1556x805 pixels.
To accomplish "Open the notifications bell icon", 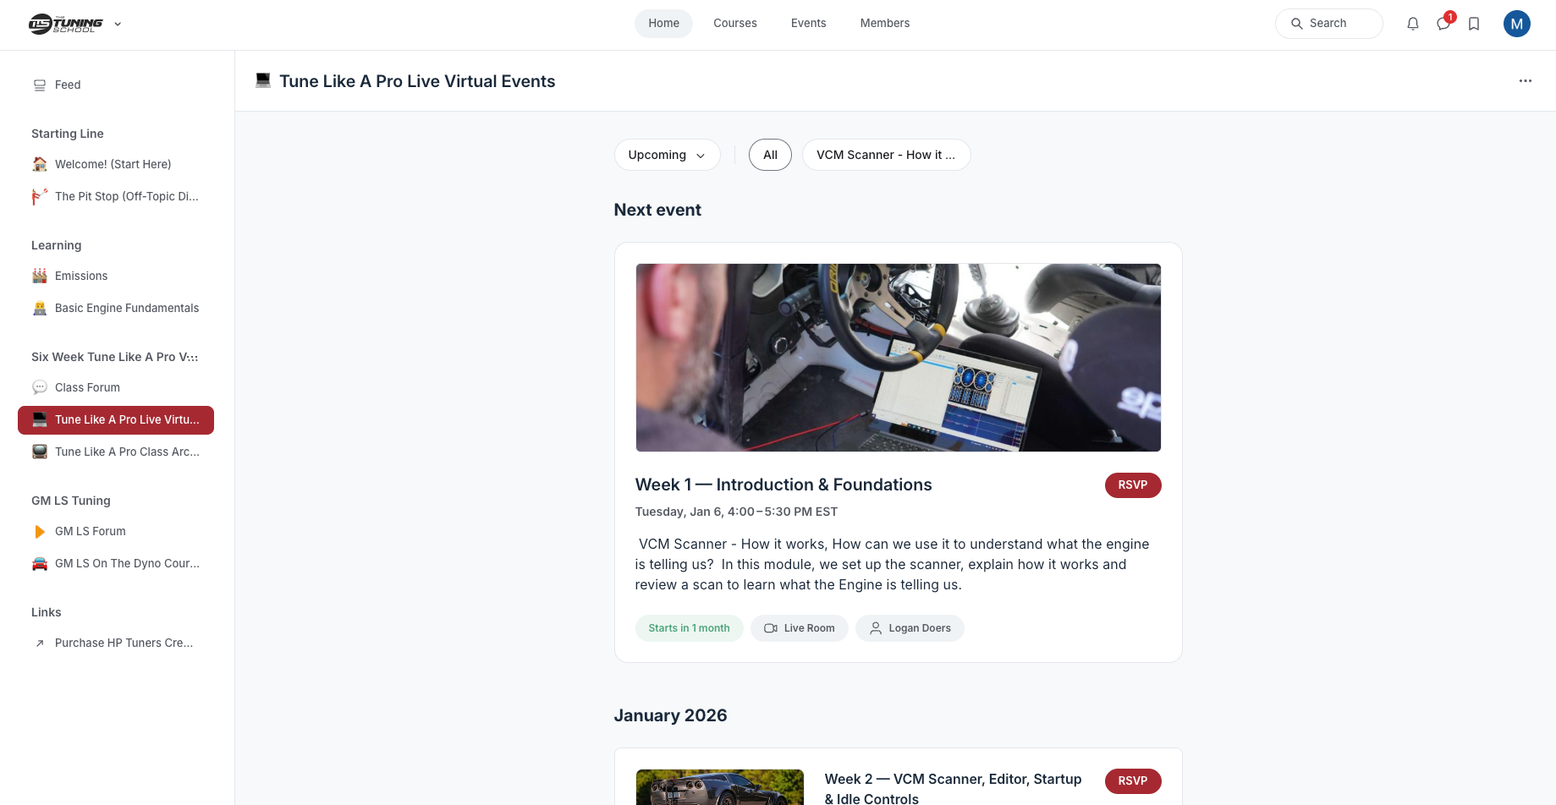I will point(1412,24).
